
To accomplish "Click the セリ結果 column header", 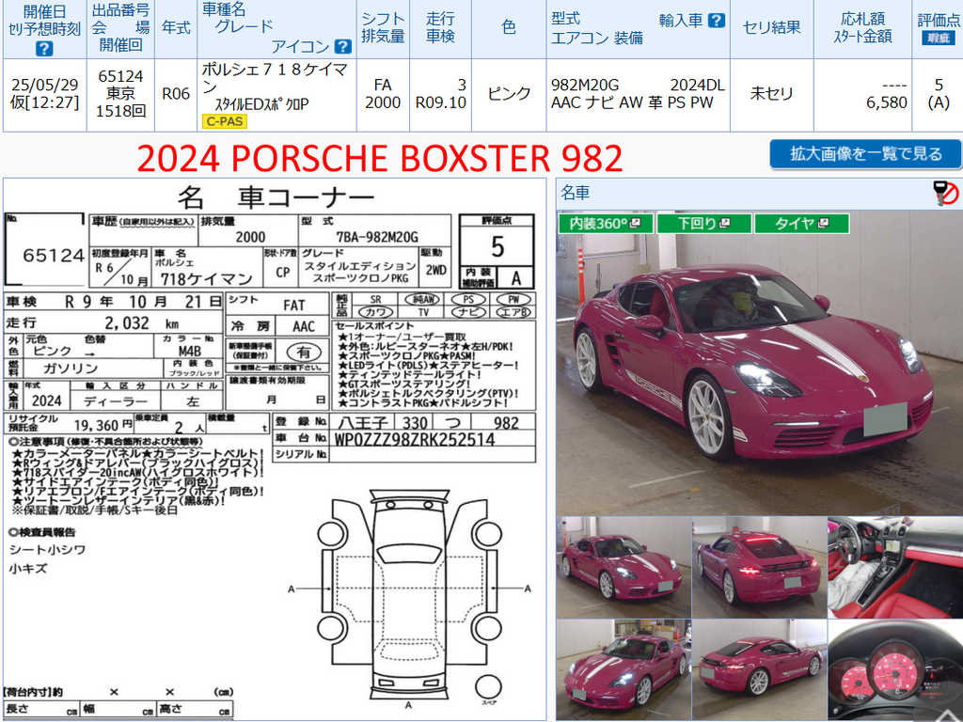I will [x=771, y=29].
